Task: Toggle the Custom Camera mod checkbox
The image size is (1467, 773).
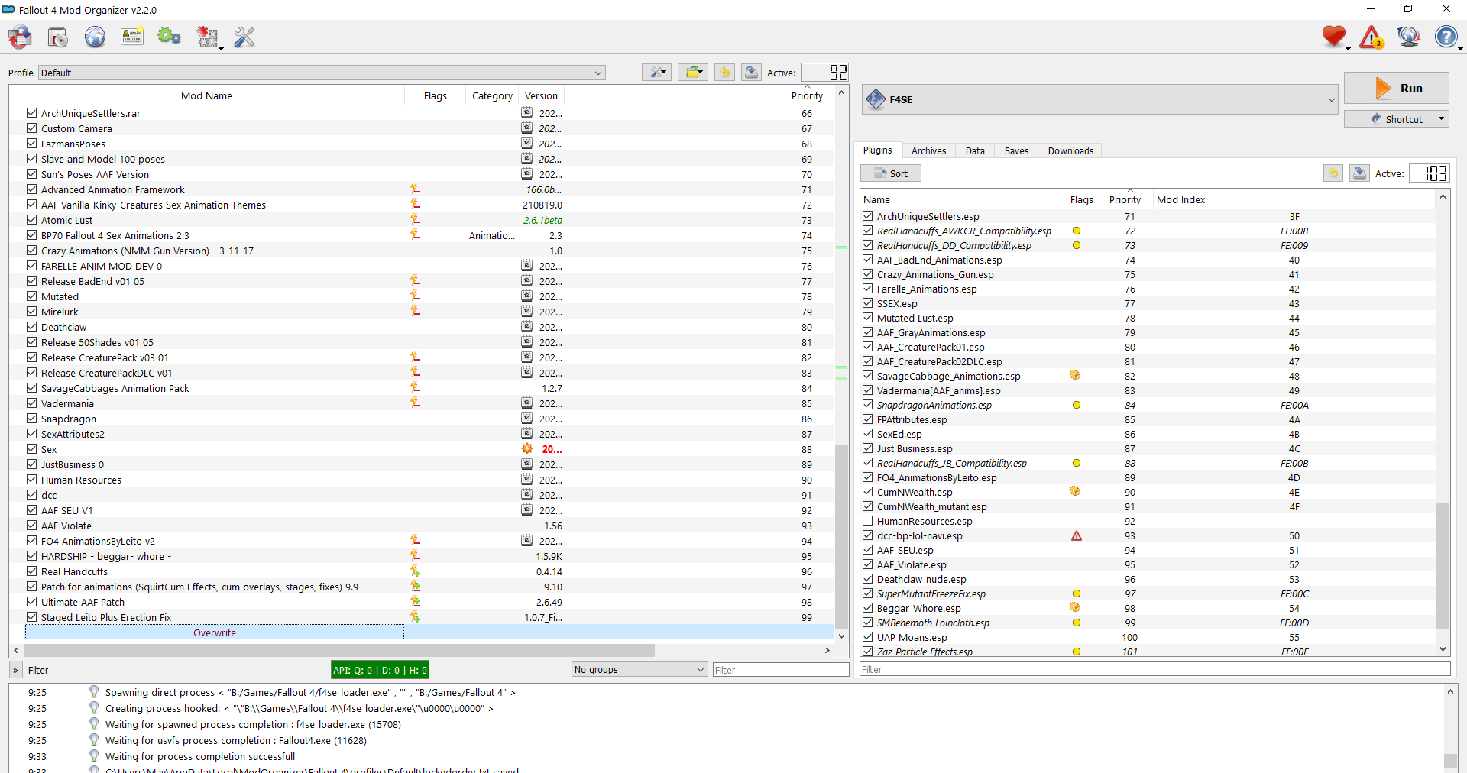Action: [x=31, y=128]
